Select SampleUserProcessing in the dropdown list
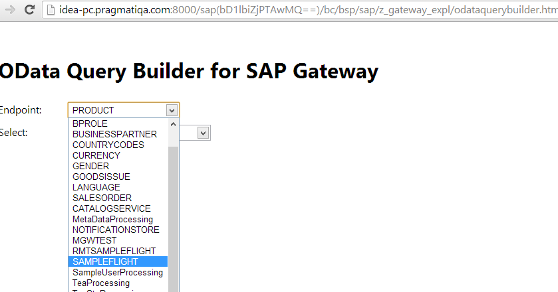 (118, 273)
